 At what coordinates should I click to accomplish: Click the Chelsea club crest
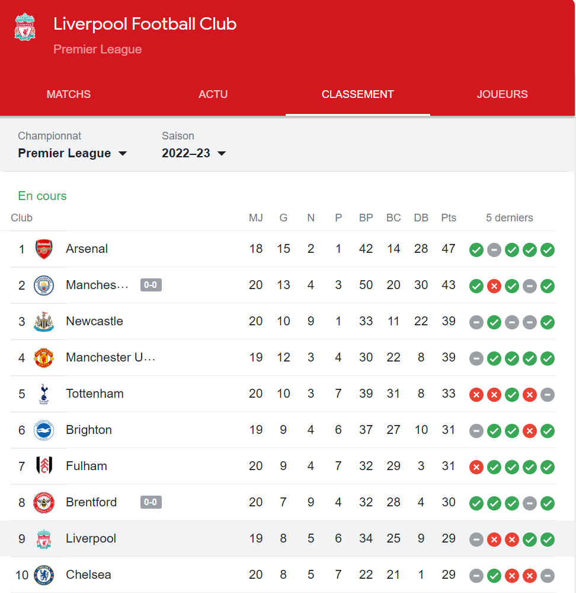pos(43,575)
